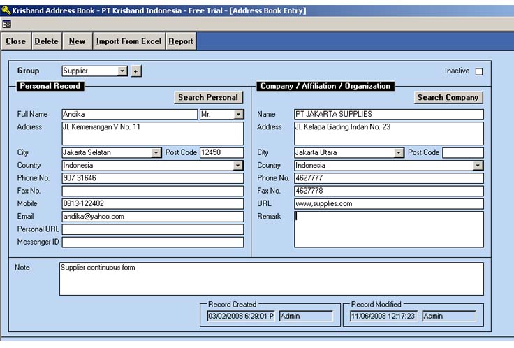The height and width of the screenshot is (348, 514).
Task: Expand personal Country dropdown
Action: pos(238,166)
